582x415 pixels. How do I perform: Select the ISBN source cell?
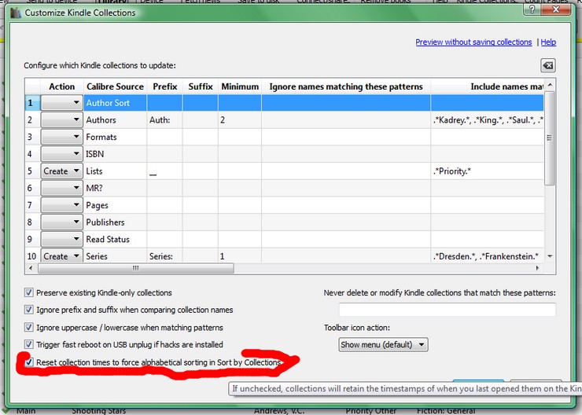[x=115, y=154]
